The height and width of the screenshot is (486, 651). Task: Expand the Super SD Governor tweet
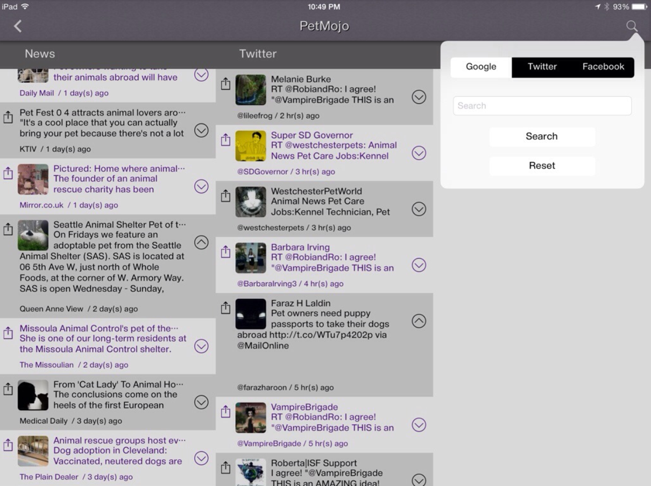pos(419,153)
